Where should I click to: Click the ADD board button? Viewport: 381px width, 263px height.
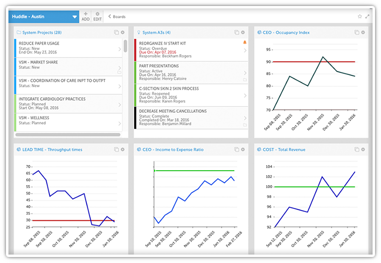coord(86,16)
